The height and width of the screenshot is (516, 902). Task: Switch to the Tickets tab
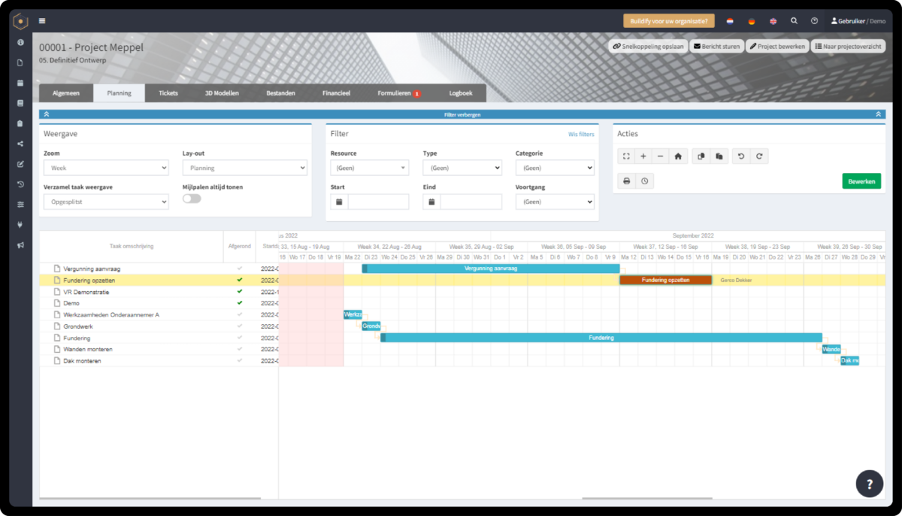(x=168, y=93)
